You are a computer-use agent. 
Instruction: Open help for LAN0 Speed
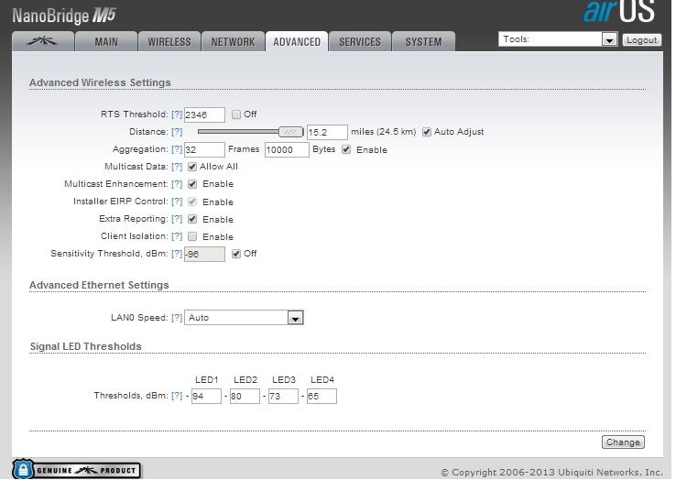(x=177, y=318)
